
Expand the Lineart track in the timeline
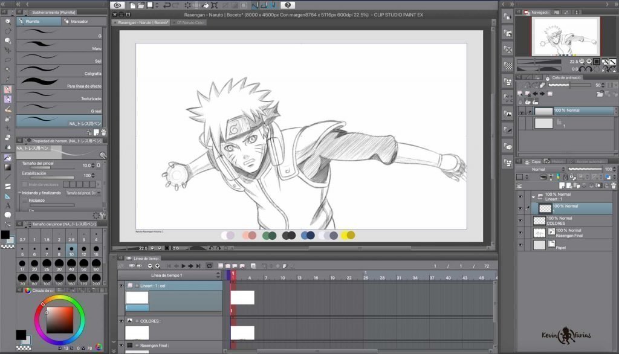pos(137,286)
